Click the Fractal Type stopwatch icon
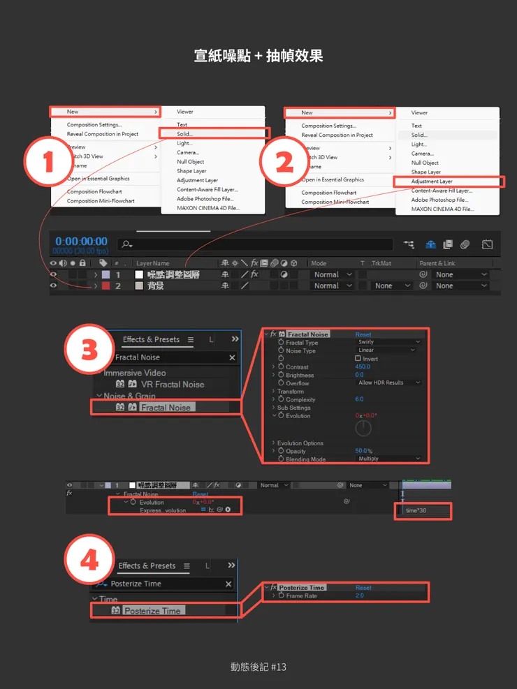 (x=281, y=342)
